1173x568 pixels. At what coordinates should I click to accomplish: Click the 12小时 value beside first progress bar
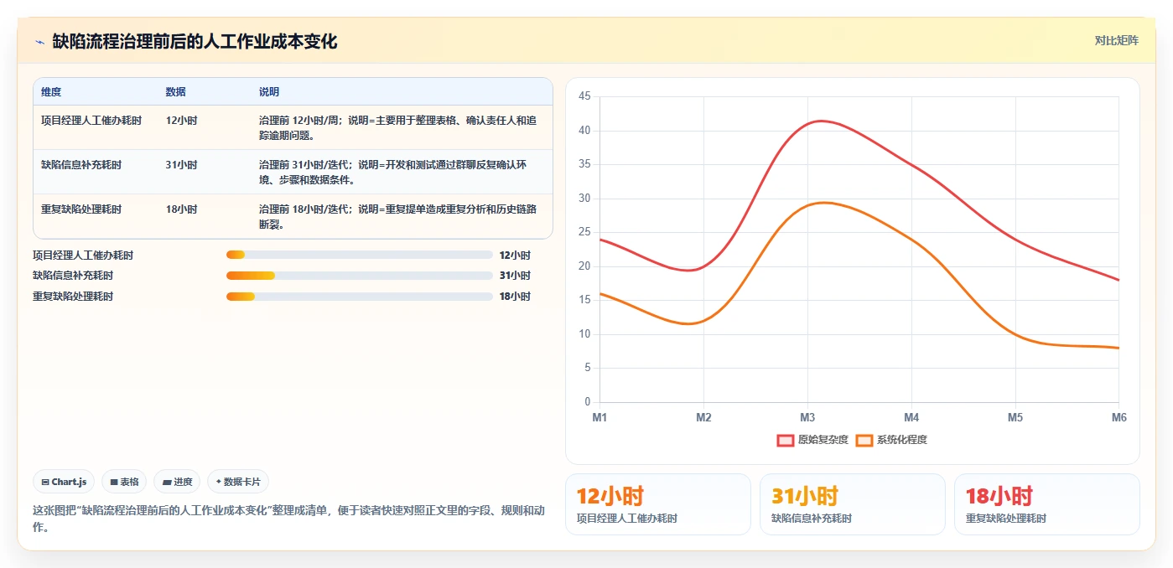click(x=515, y=255)
